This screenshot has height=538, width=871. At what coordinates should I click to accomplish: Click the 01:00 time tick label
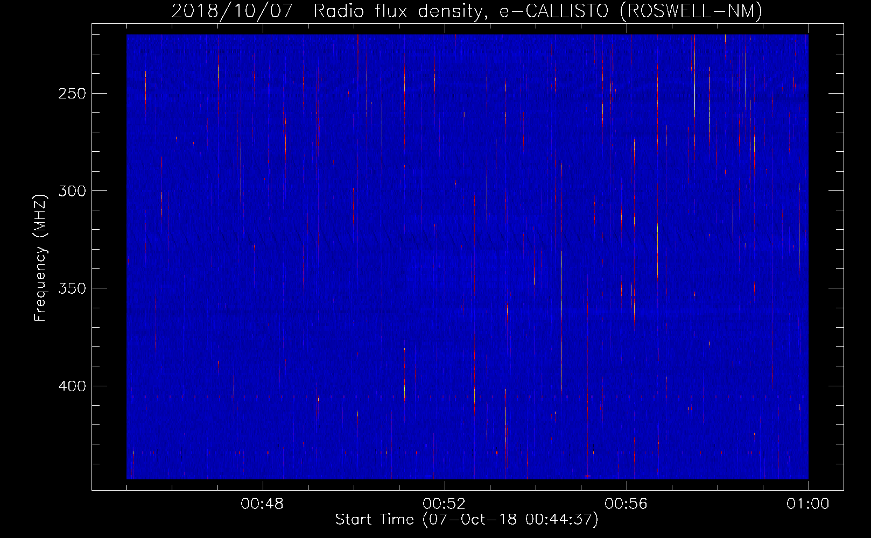pos(808,504)
